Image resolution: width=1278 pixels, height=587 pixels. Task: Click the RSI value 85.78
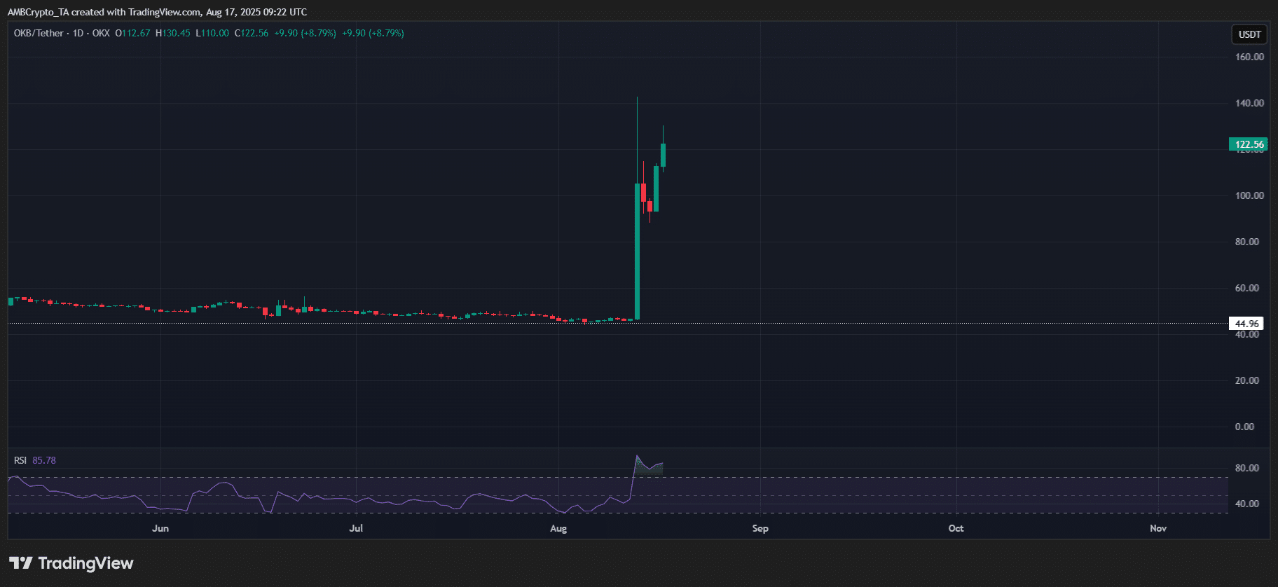click(x=44, y=460)
